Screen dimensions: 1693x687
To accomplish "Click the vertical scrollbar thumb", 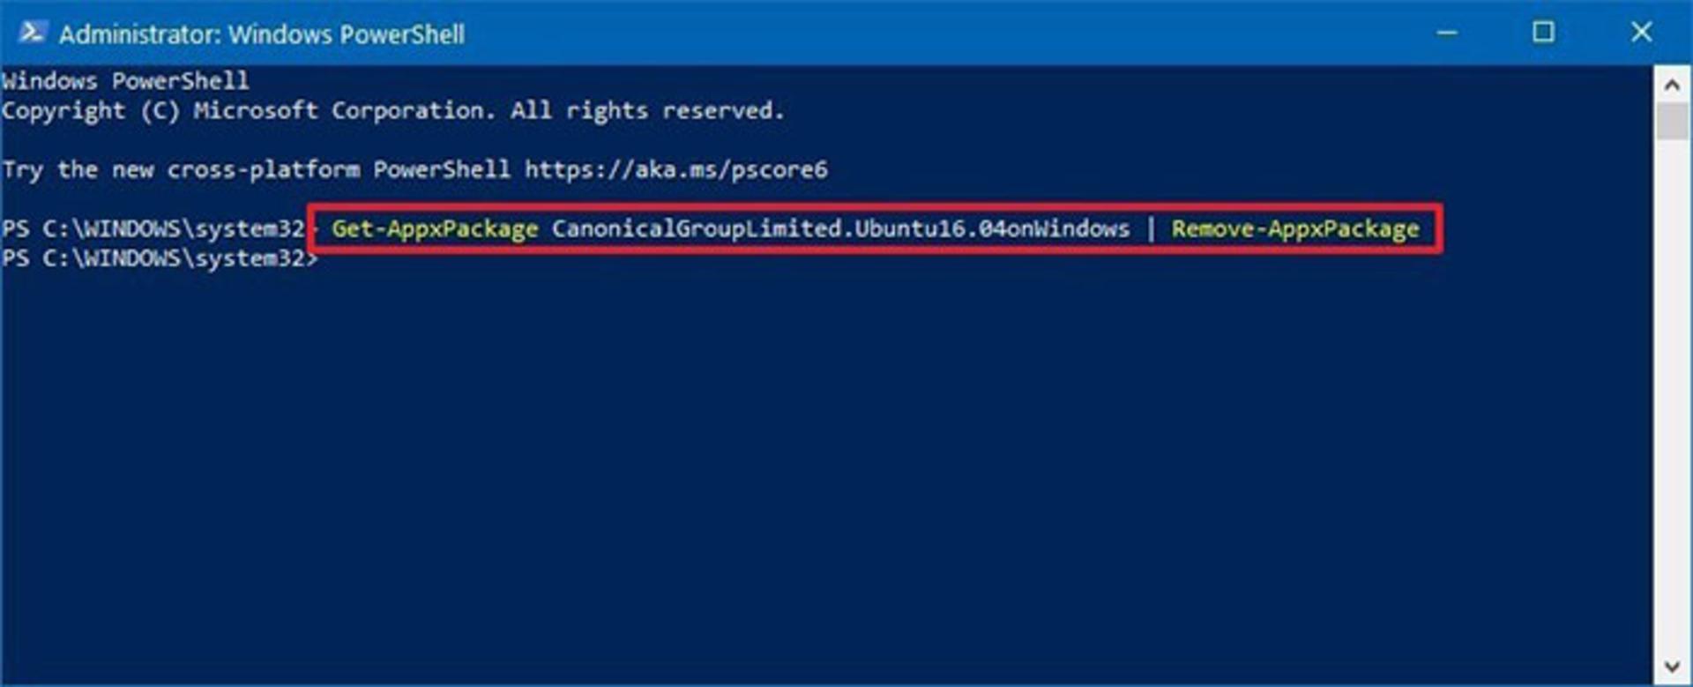I will click(x=1672, y=121).
